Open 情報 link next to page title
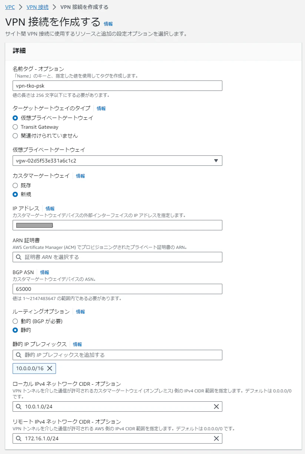This screenshot has height=454, width=305. pos(108,24)
